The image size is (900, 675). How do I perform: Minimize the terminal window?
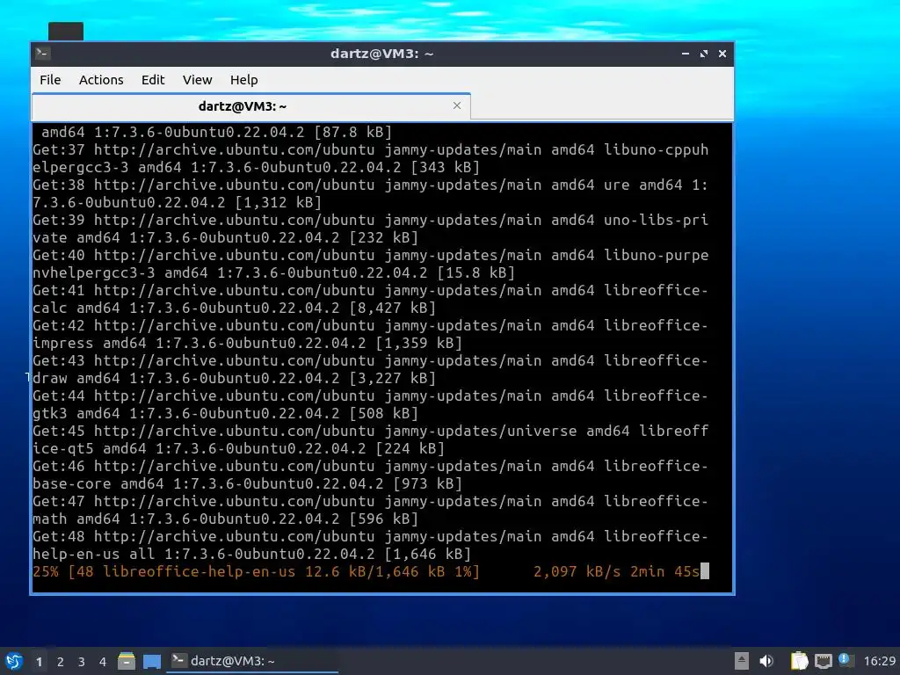686,54
